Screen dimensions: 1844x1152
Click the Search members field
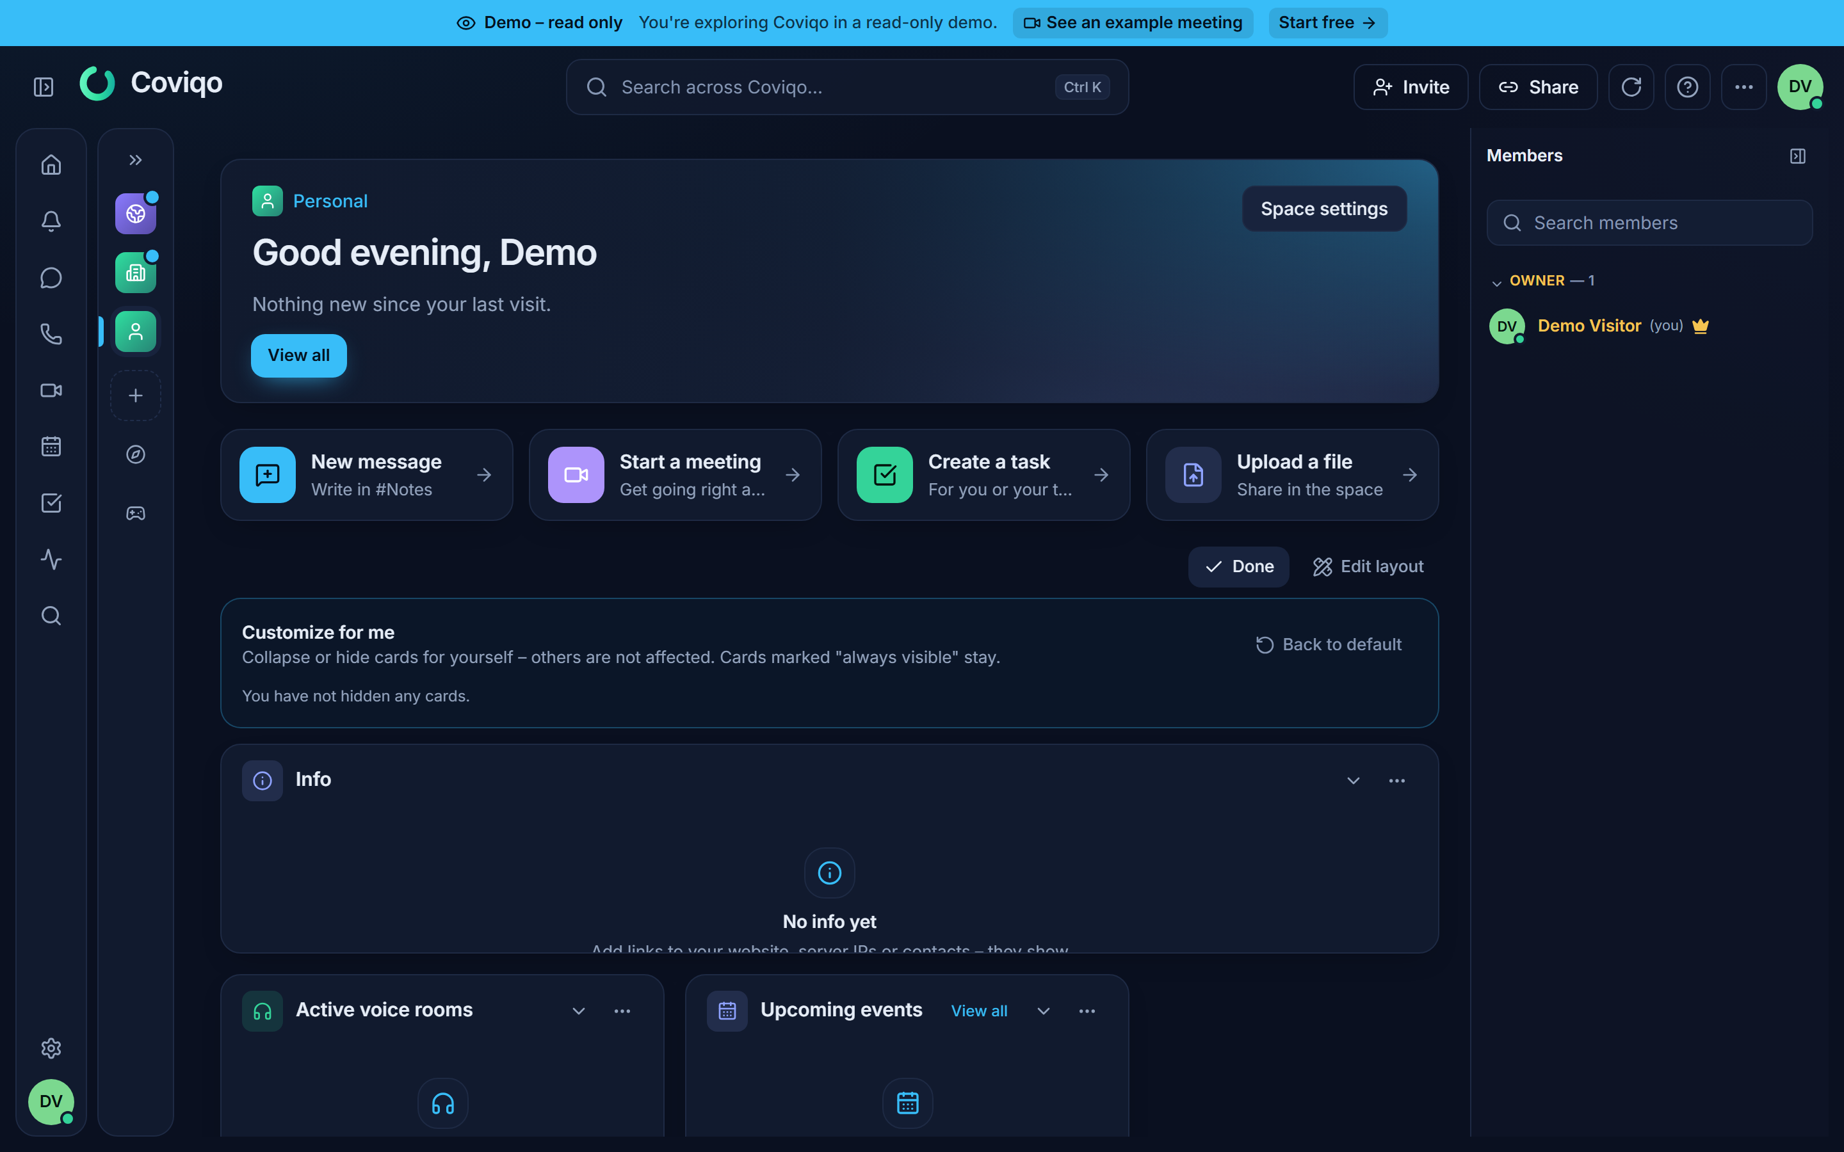tap(1650, 223)
